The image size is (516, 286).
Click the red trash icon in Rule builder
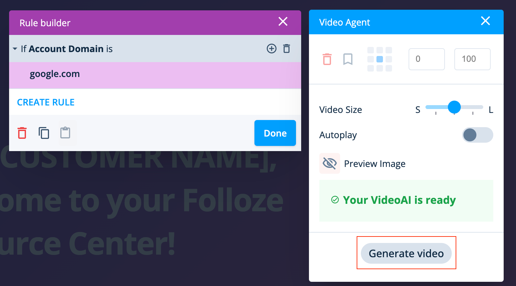22,133
